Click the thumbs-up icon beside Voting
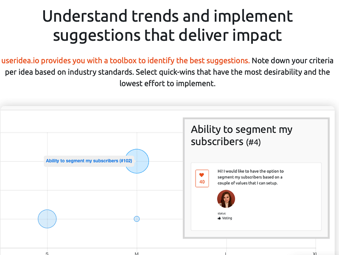 click(219, 218)
